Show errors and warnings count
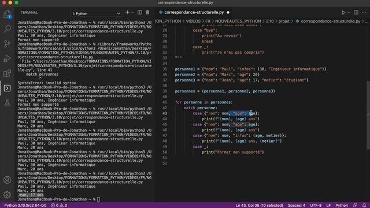 pyautogui.click(x=59, y=206)
